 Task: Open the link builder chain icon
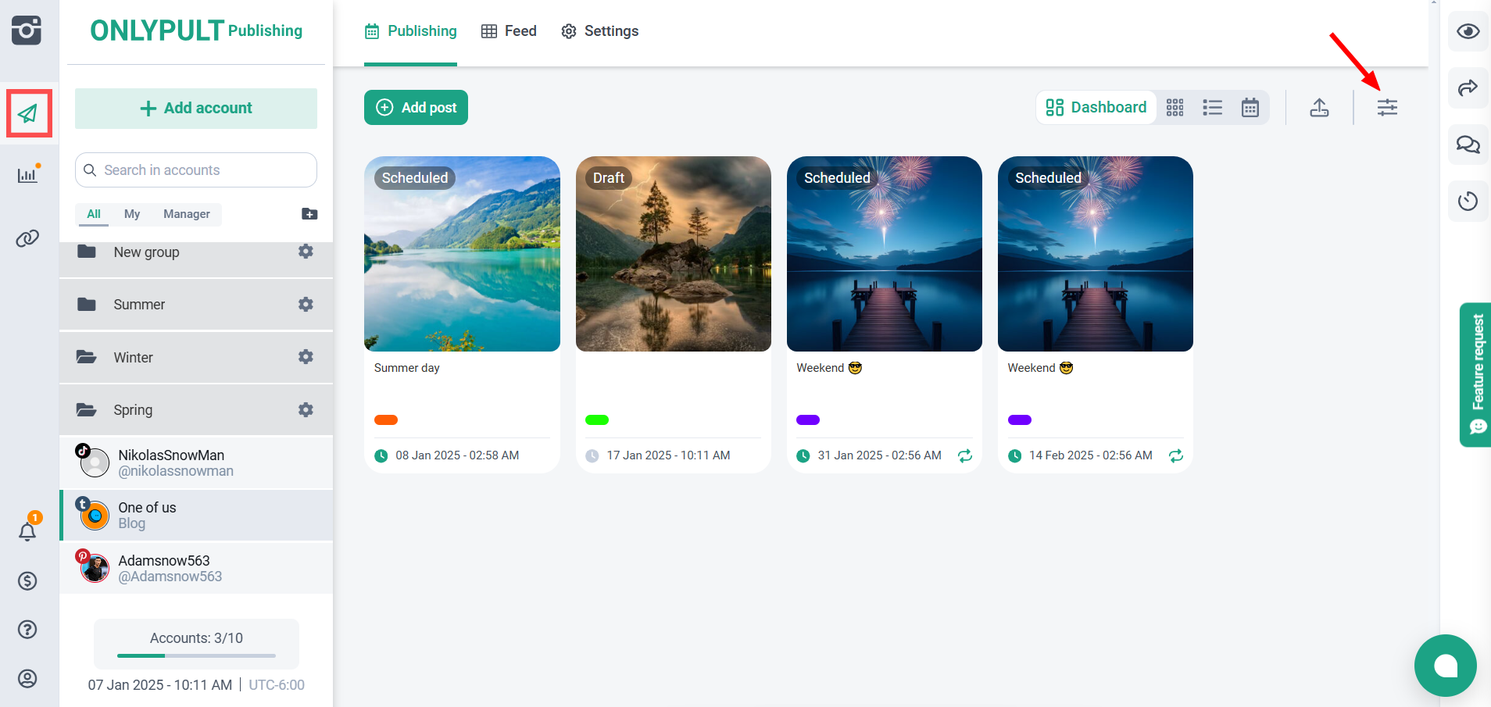[x=28, y=238]
